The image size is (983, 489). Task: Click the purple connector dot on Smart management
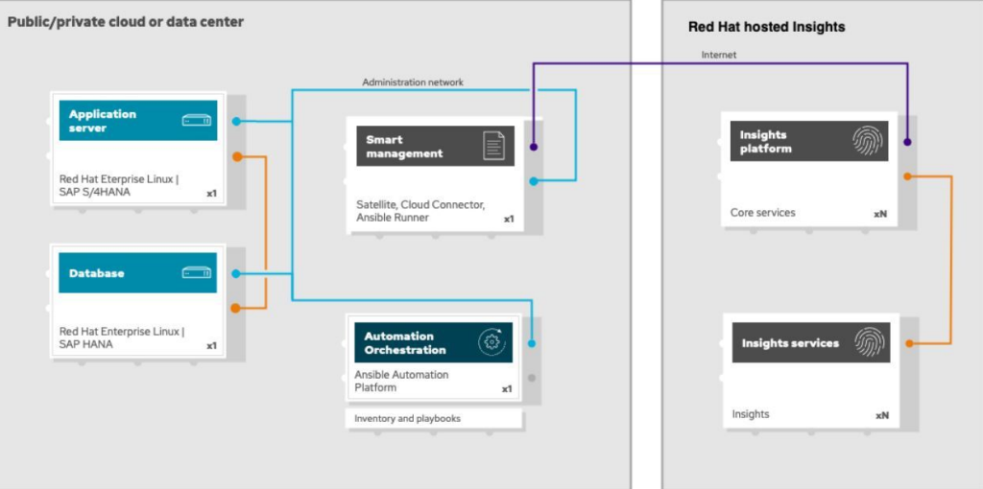(x=534, y=147)
